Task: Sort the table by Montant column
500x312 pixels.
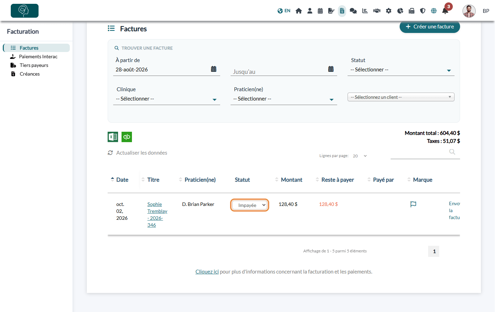Action: point(289,180)
